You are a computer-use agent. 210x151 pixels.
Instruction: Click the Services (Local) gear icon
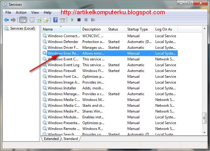tap(6, 28)
